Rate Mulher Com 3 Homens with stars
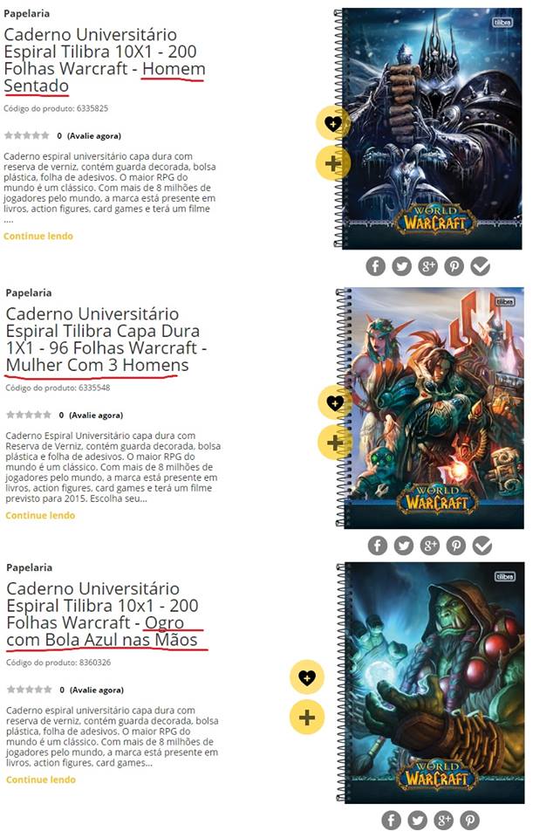 pyautogui.click(x=29, y=415)
